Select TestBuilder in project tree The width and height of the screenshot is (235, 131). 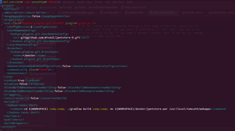pos(43,48)
